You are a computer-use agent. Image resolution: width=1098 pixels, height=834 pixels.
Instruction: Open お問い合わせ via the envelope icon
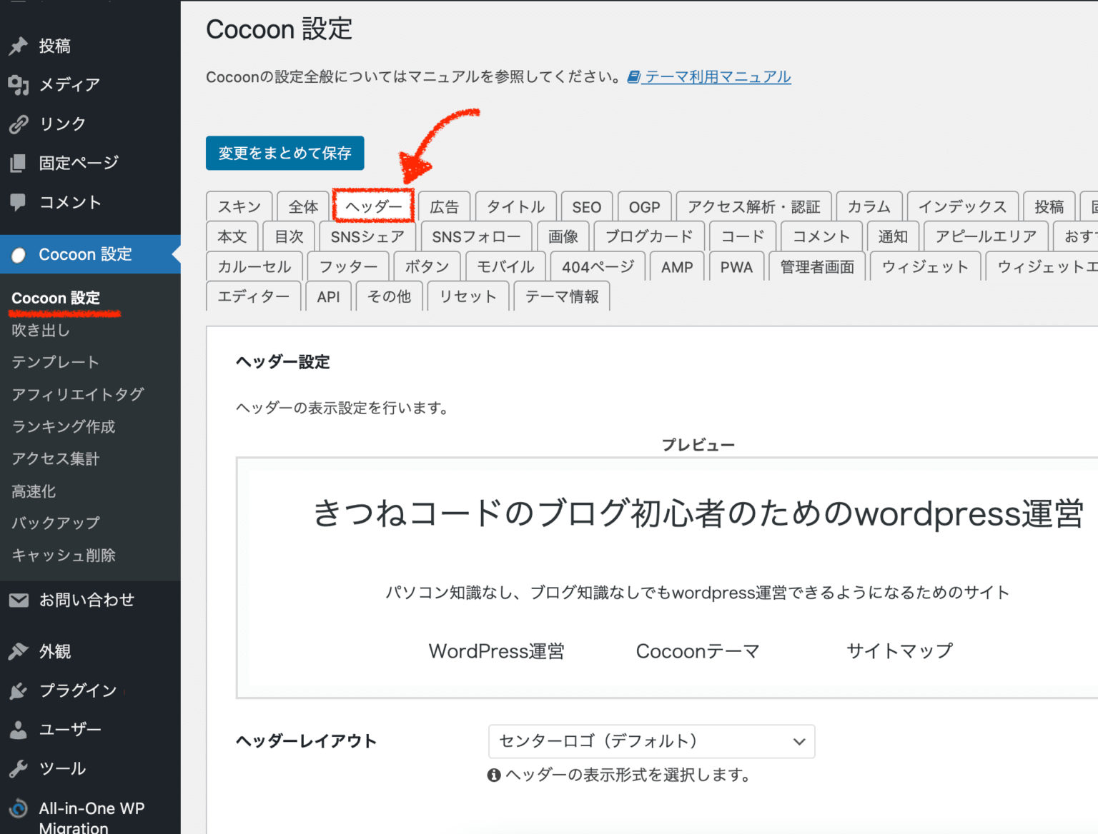click(18, 600)
